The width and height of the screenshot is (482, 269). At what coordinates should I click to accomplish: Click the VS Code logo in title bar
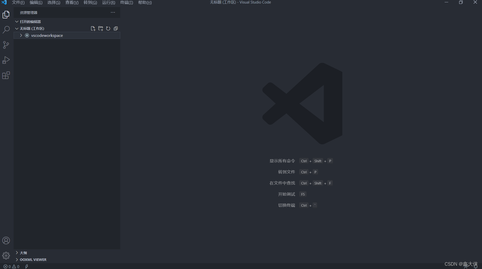(x=4, y=2)
